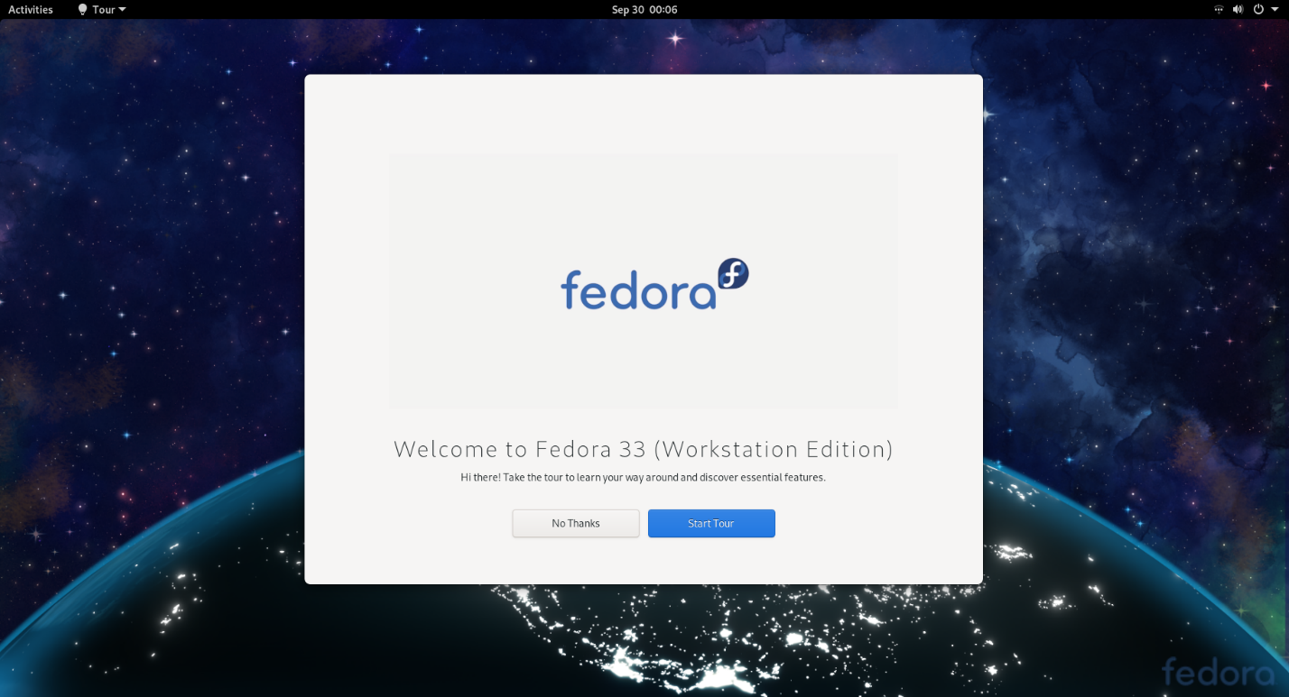Click the volume speaker icon
Image resolution: width=1289 pixels, height=697 pixels.
[x=1238, y=9]
